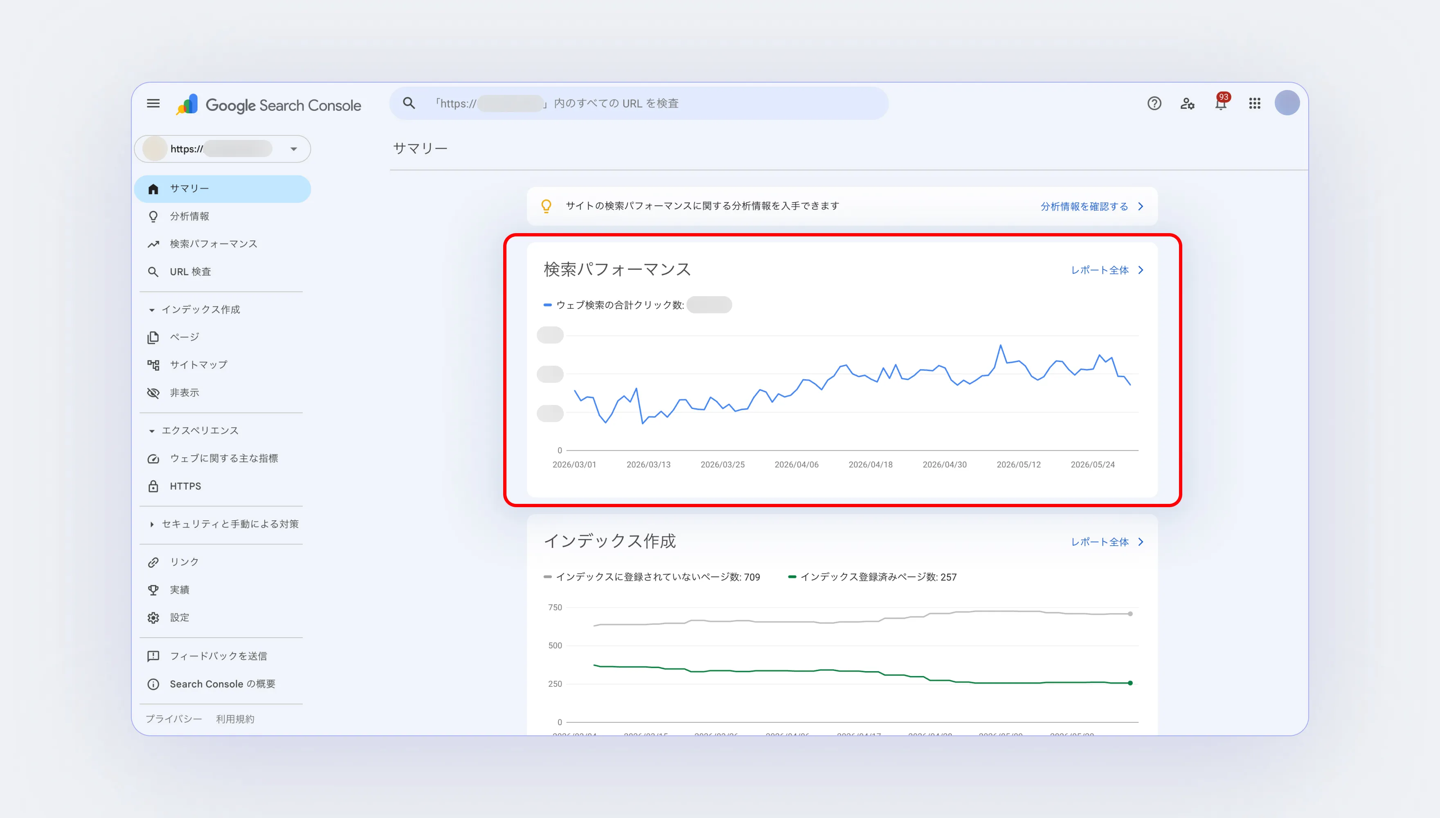Open notifications bell with 93 badge
This screenshot has height=818, width=1440.
click(x=1221, y=102)
